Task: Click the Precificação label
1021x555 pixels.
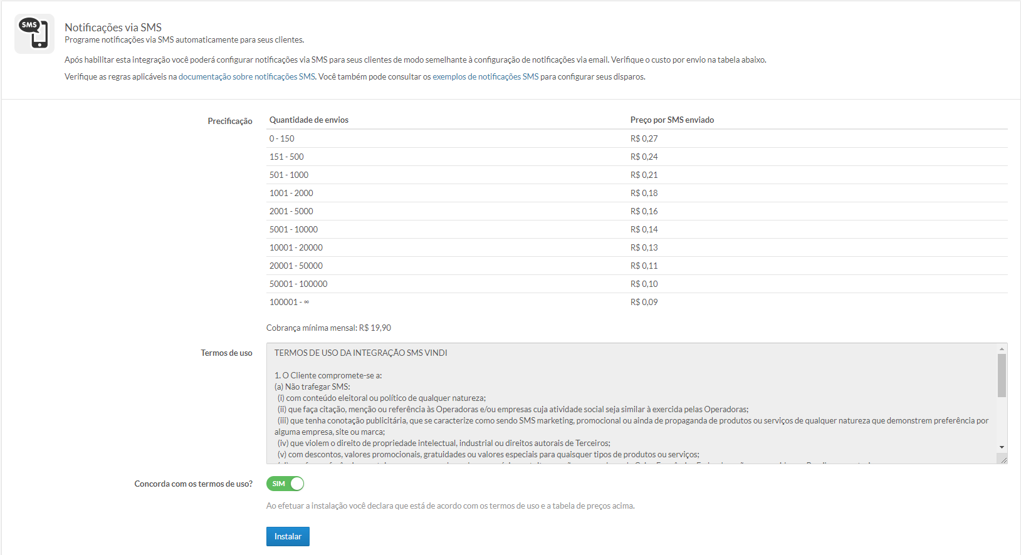Action: [230, 121]
